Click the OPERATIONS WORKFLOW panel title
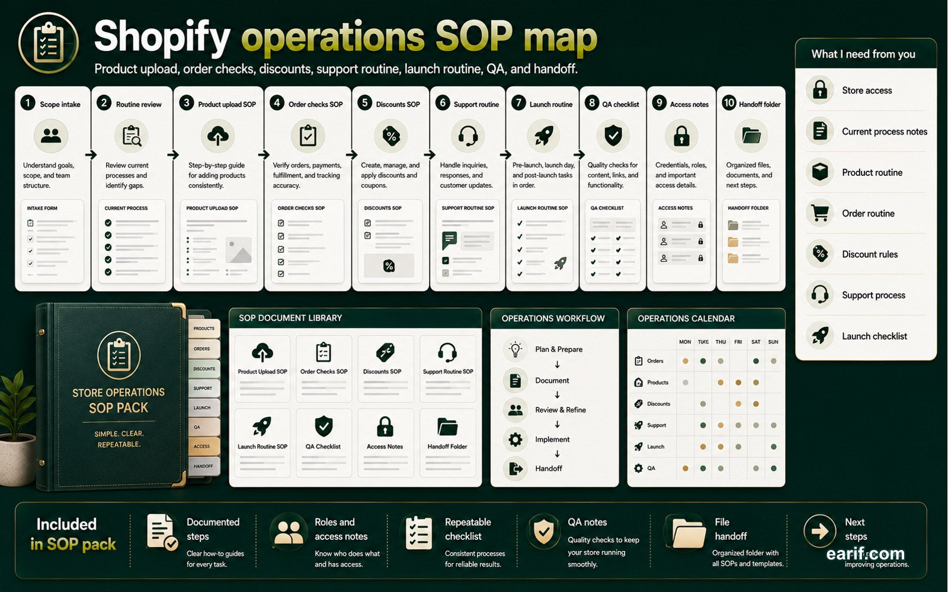This screenshot has width=948, height=592. 553,318
